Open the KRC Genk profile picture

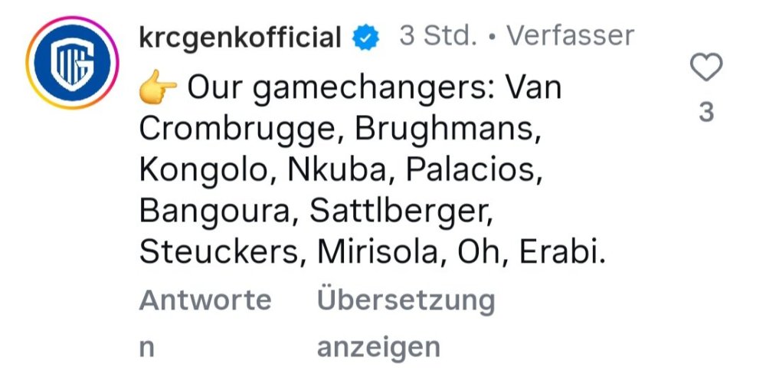coord(73,61)
